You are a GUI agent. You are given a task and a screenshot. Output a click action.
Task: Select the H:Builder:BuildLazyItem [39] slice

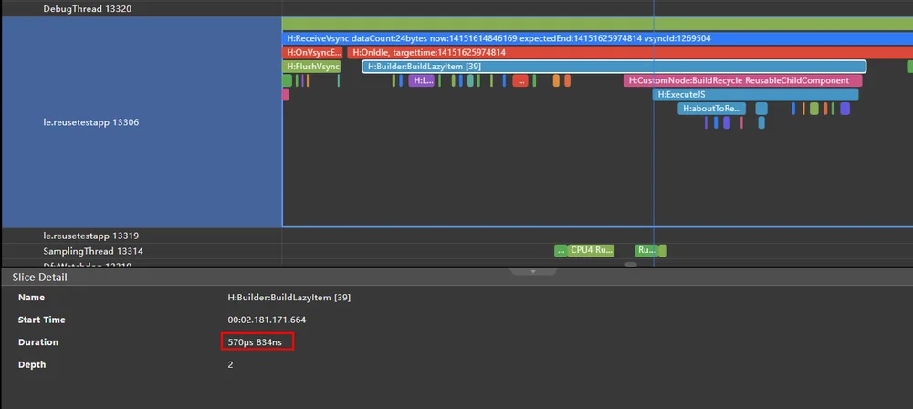[614, 67]
